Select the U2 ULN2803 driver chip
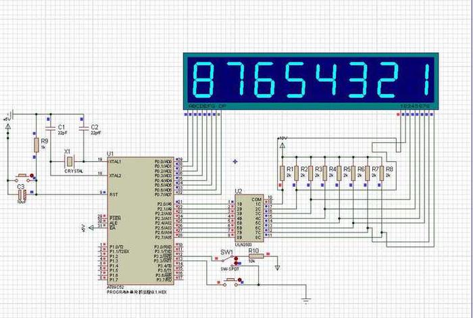The height and width of the screenshot is (318, 473). tap(249, 218)
